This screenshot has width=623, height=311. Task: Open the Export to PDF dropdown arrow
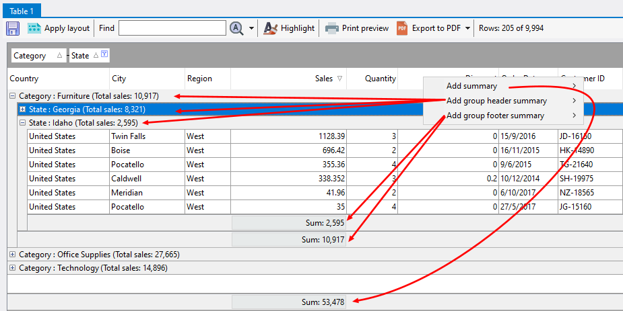coord(467,28)
